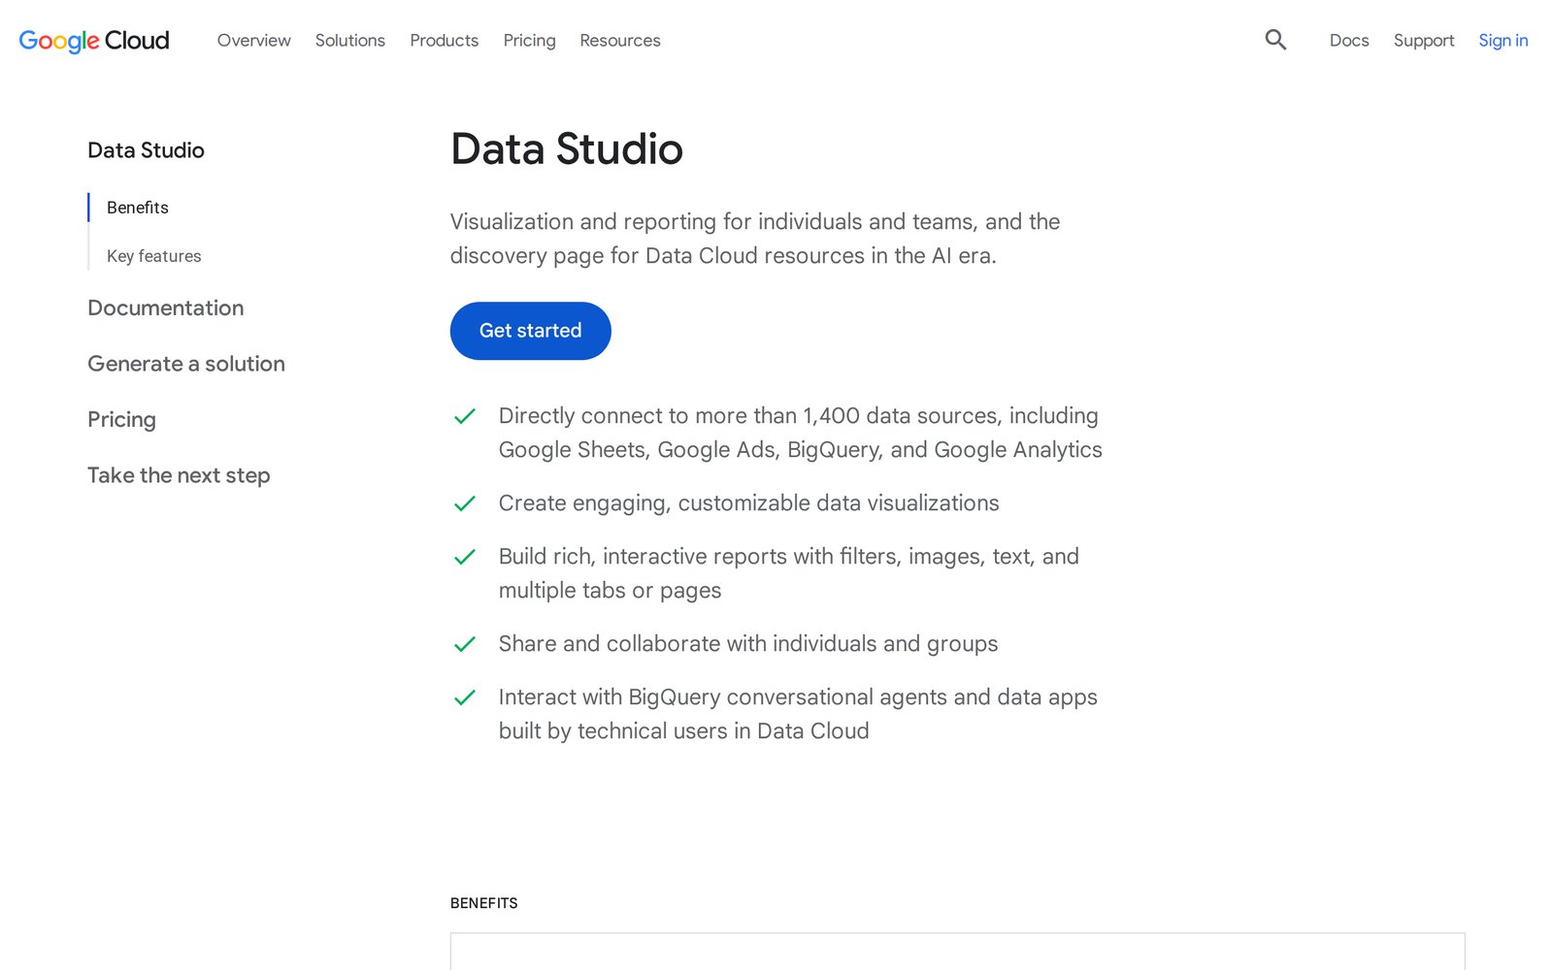This screenshot has width=1553, height=970.
Task: Click the "Visualization and reporting" description text
Action: point(755,239)
